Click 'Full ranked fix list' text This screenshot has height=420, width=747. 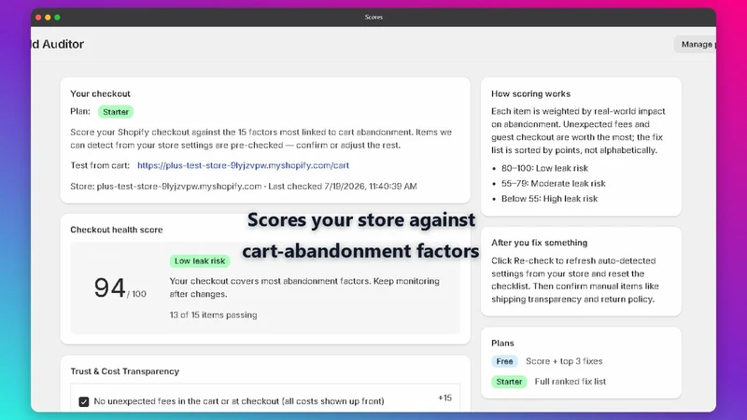571,382
